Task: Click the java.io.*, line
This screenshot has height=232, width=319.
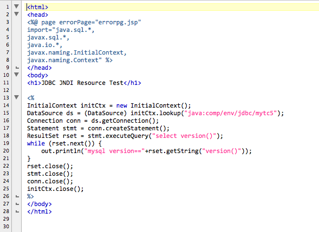Action: [44, 45]
